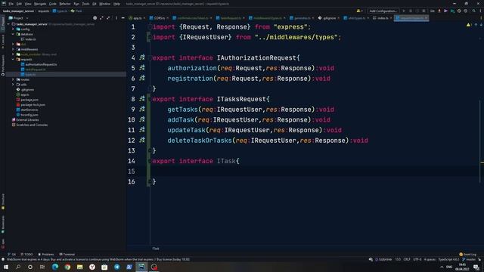The height and width of the screenshot is (272, 484).
Task: Expand the config folder
Action: pos(13,29)
